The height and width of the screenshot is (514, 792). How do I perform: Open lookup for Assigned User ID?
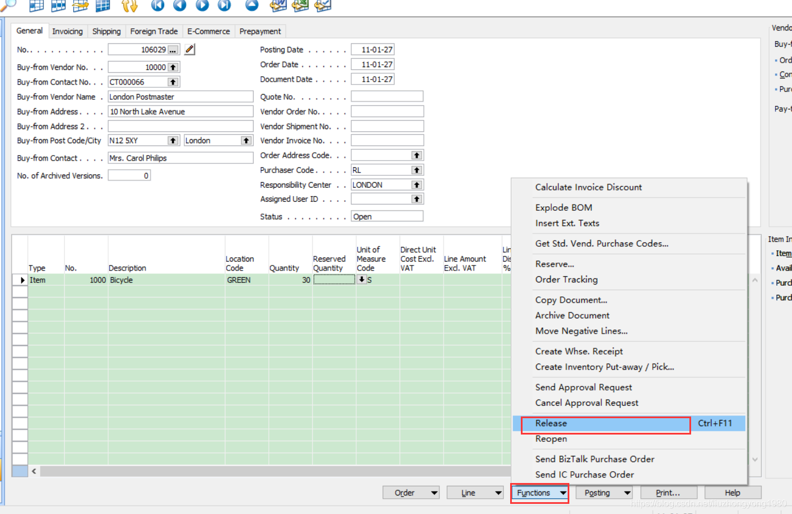(x=417, y=199)
